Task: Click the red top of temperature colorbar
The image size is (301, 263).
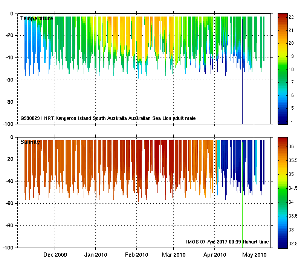Action: pyautogui.click(x=283, y=16)
